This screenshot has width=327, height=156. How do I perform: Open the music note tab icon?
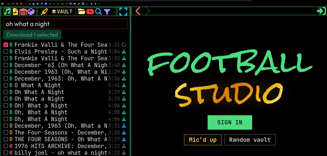tap(7, 11)
